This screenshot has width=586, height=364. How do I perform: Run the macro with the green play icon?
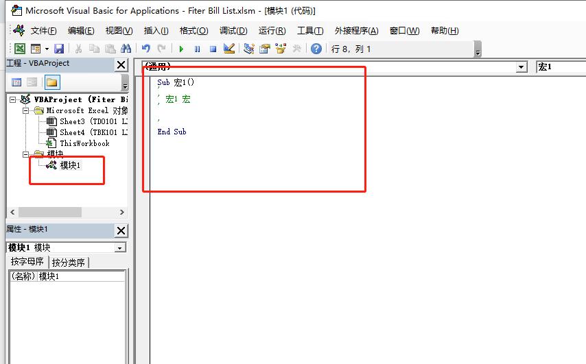coord(181,49)
